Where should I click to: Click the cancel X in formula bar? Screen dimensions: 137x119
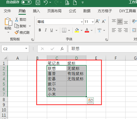[42, 49]
